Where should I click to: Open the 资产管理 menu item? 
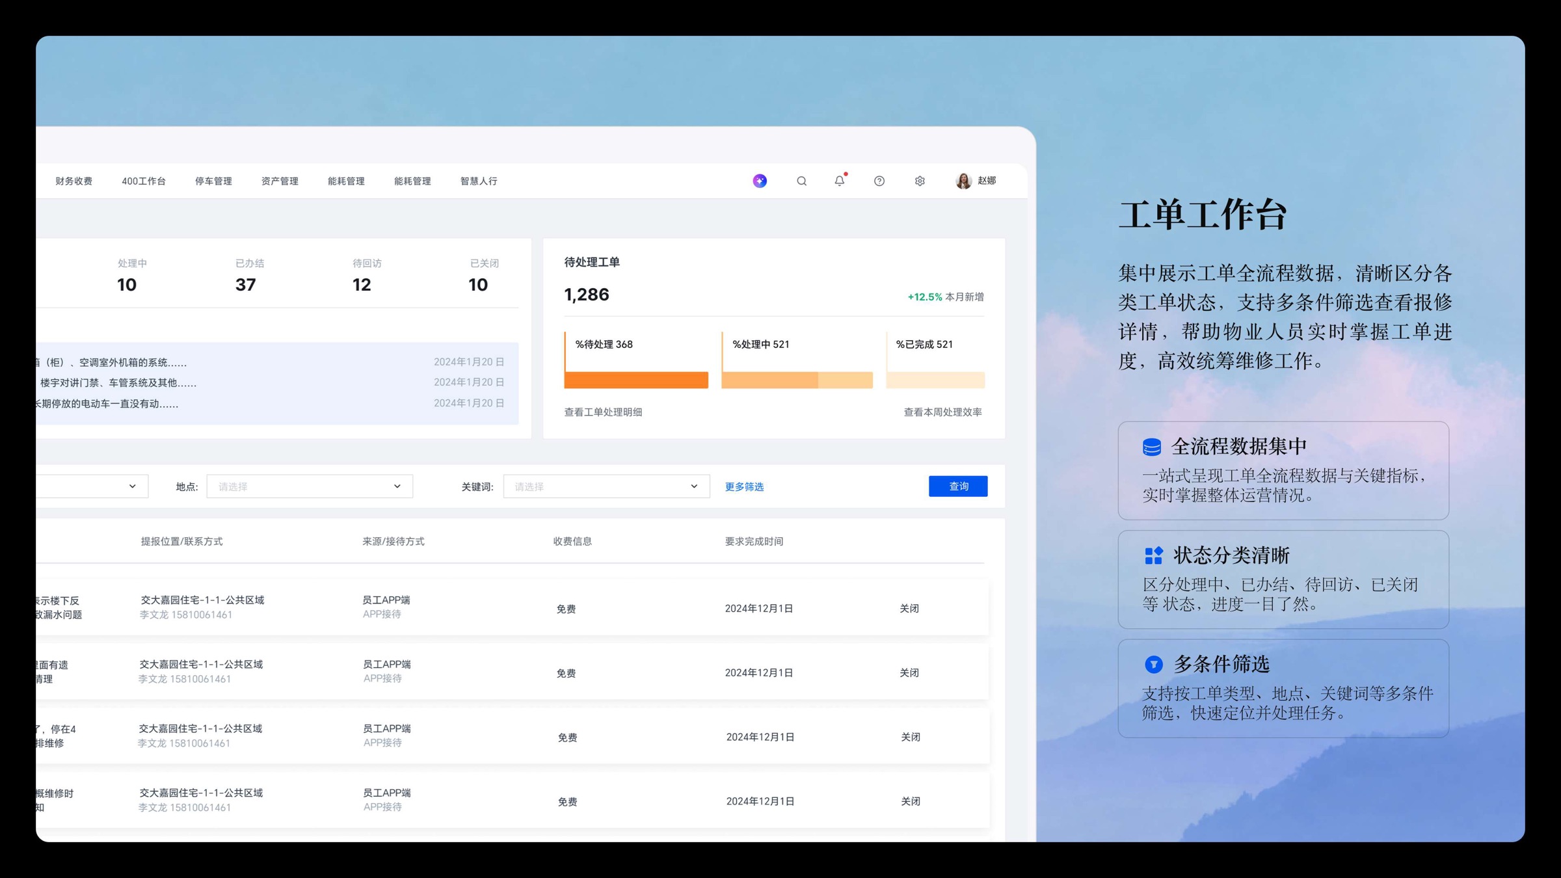tap(280, 181)
